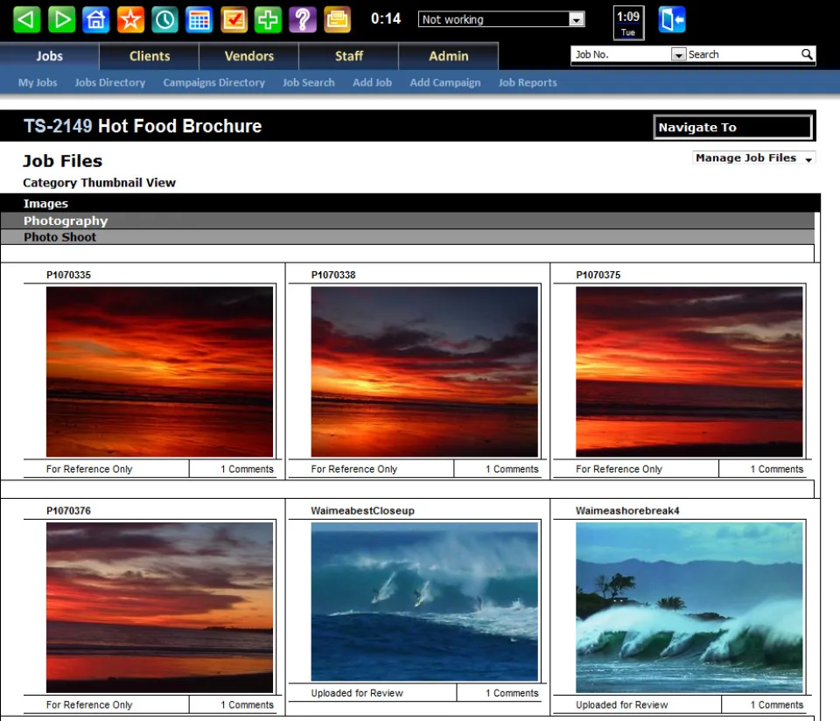The height and width of the screenshot is (721, 840).
Task: Click the Category Thumbnail View label
Action: point(99,183)
